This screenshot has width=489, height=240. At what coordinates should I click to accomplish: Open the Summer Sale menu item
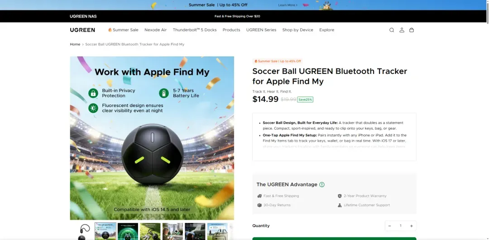pos(123,30)
